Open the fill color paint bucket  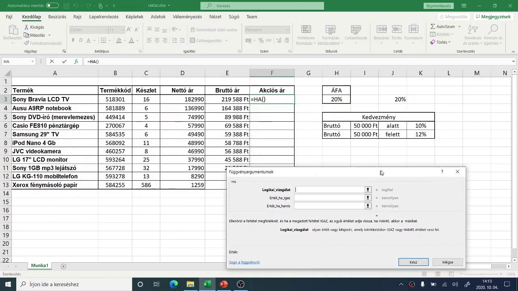pos(118,40)
